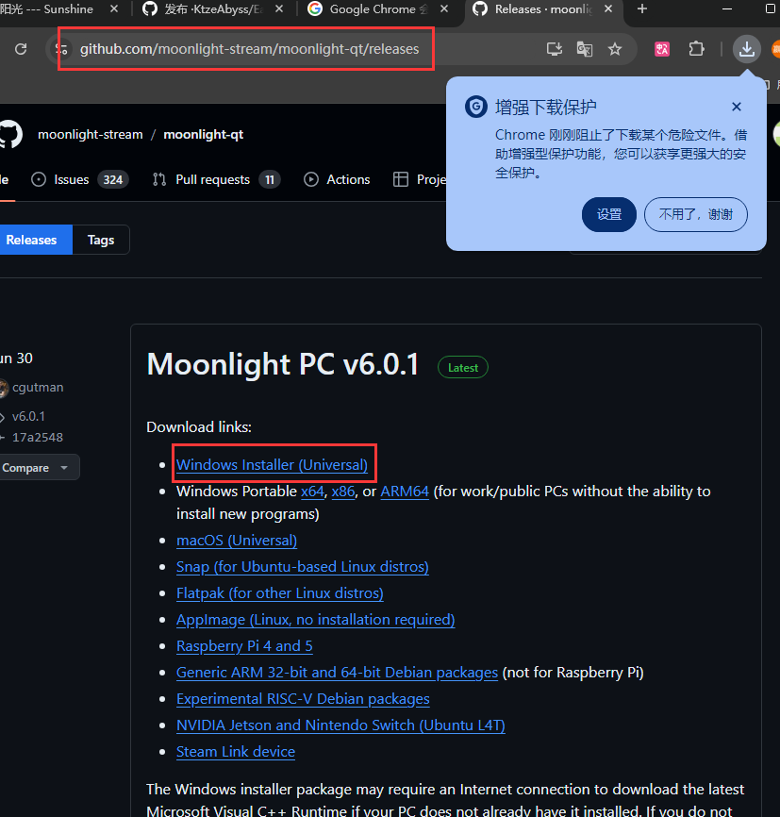This screenshot has height=817, width=780.
Task: Download Windows Installer (Universal)
Action: pyautogui.click(x=272, y=465)
